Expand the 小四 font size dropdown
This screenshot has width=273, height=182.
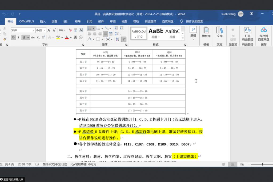pyautogui.click(x=45, y=30)
